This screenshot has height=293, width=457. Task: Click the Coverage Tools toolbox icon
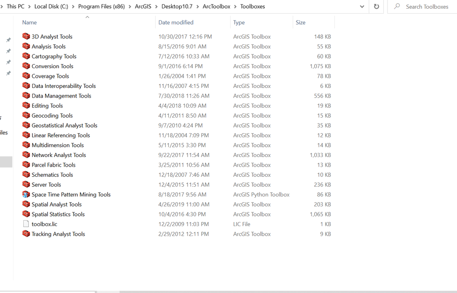(26, 76)
